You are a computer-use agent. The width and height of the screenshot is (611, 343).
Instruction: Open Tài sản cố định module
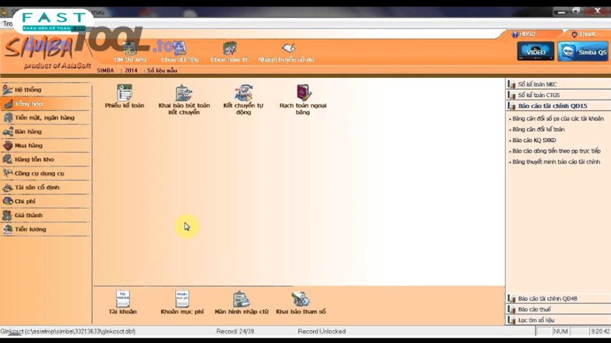45,187
